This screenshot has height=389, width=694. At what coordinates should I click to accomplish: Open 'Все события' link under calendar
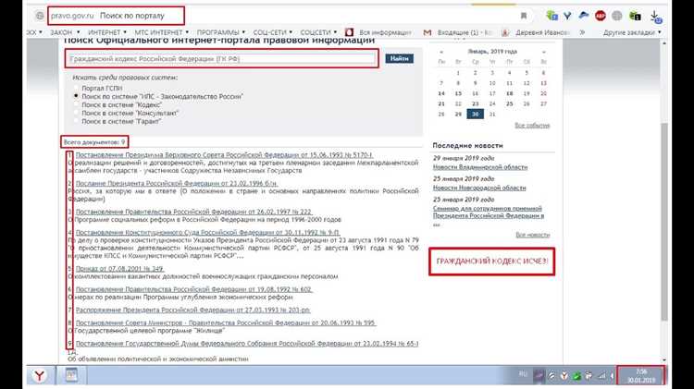pos(532,125)
